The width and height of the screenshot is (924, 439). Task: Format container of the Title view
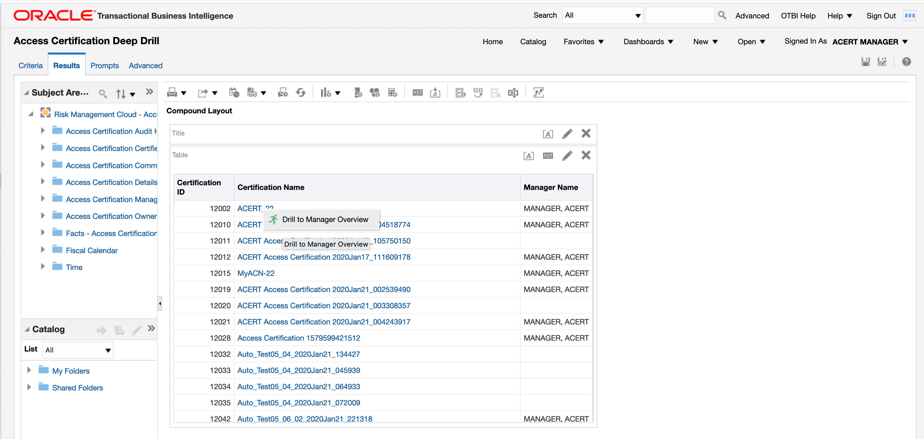(548, 134)
